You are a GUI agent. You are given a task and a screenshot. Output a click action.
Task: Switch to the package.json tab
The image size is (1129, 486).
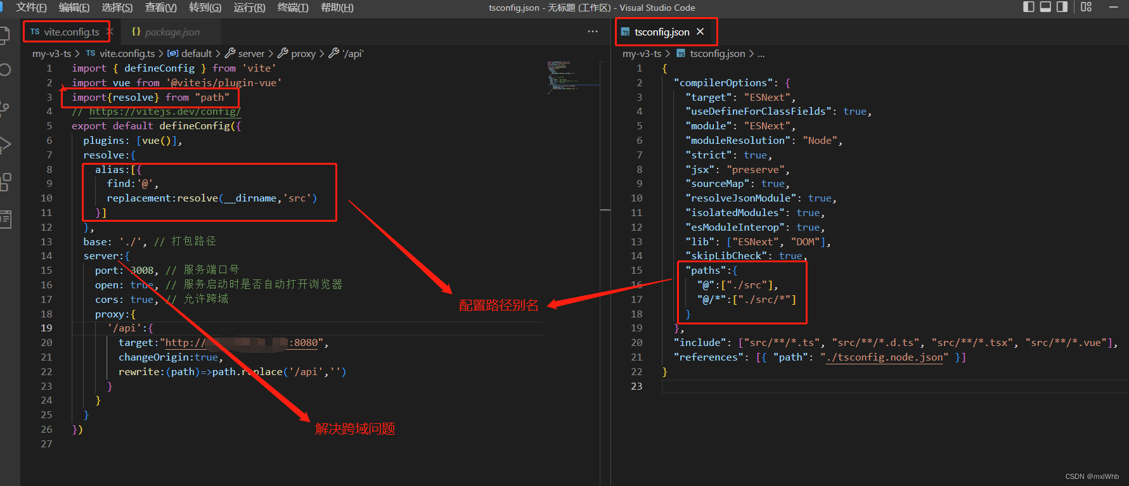[172, 32]
